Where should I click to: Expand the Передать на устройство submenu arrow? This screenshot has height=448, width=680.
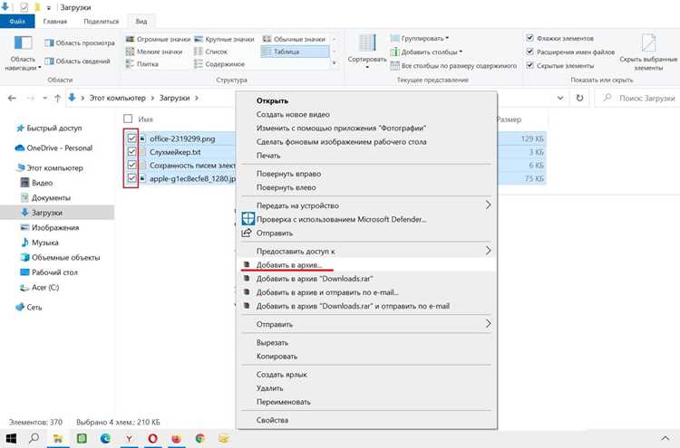[x=489, y=205]
